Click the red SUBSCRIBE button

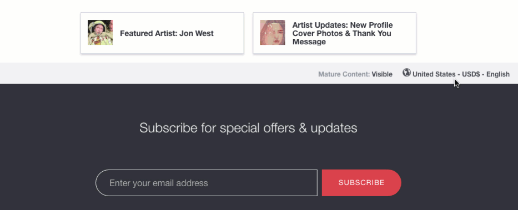click(x=361, y=183)
